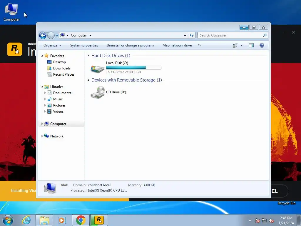Show hidden tray icons arrow
The width and height of the screenshot is (301, 226).
pyautogui.click(x=250, y=220)
